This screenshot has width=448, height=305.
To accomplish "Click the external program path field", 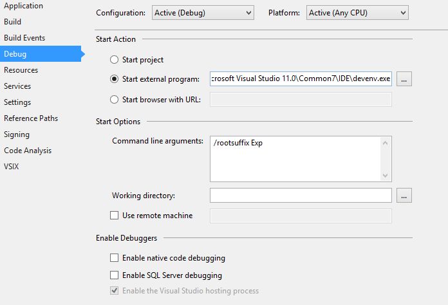I will (301, 79).
